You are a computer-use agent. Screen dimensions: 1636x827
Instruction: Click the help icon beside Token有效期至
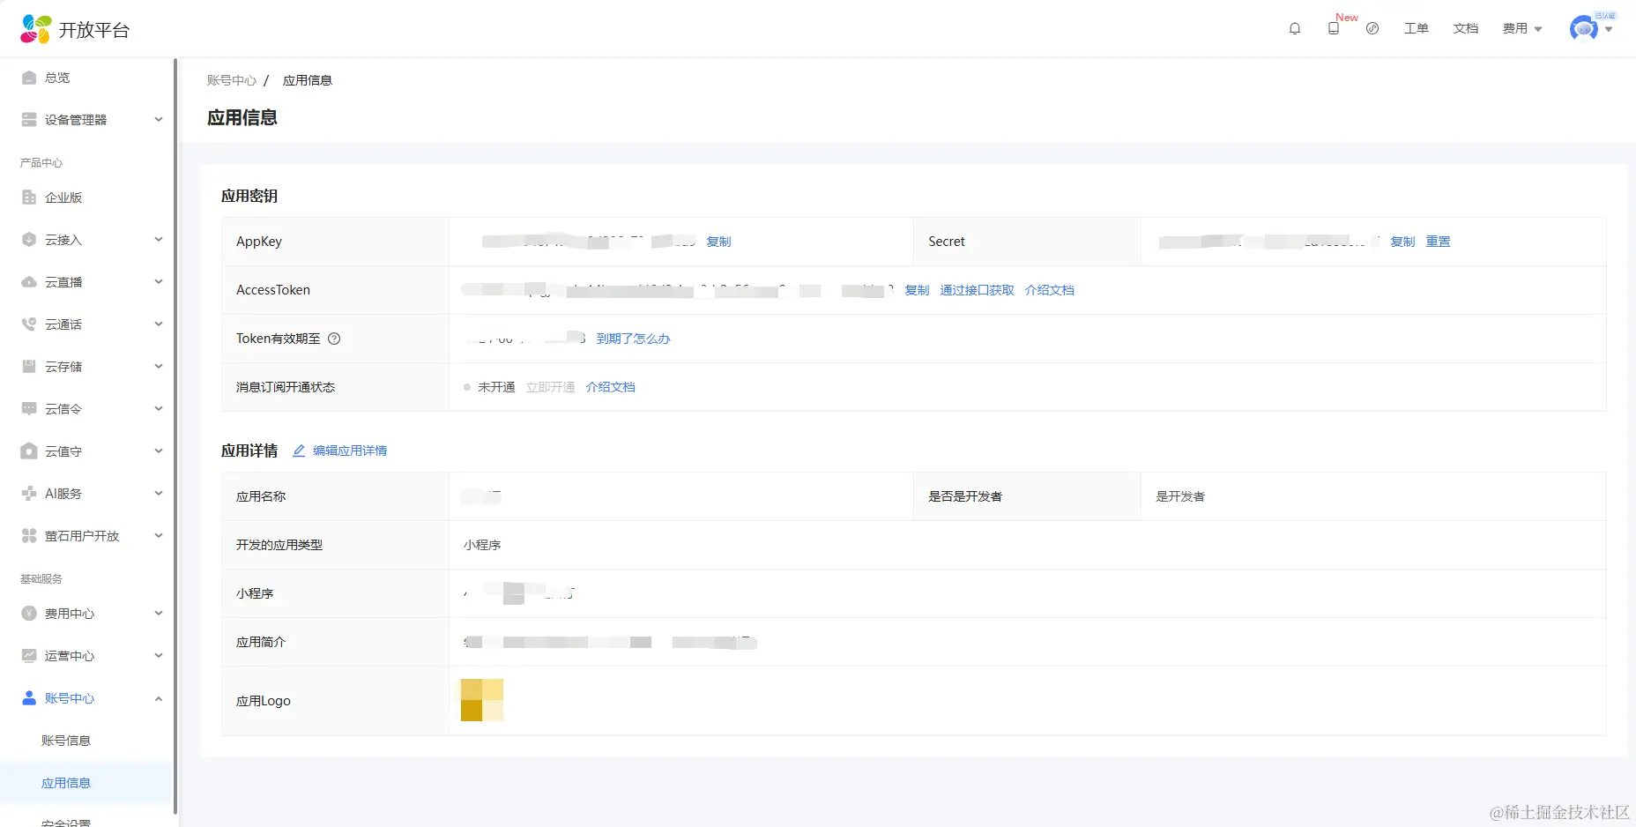point(334,339)
